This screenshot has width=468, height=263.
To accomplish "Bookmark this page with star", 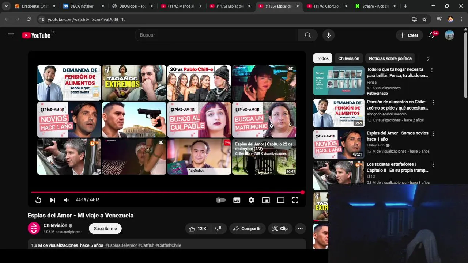I will pyautogui.click(x=424, y=19).
